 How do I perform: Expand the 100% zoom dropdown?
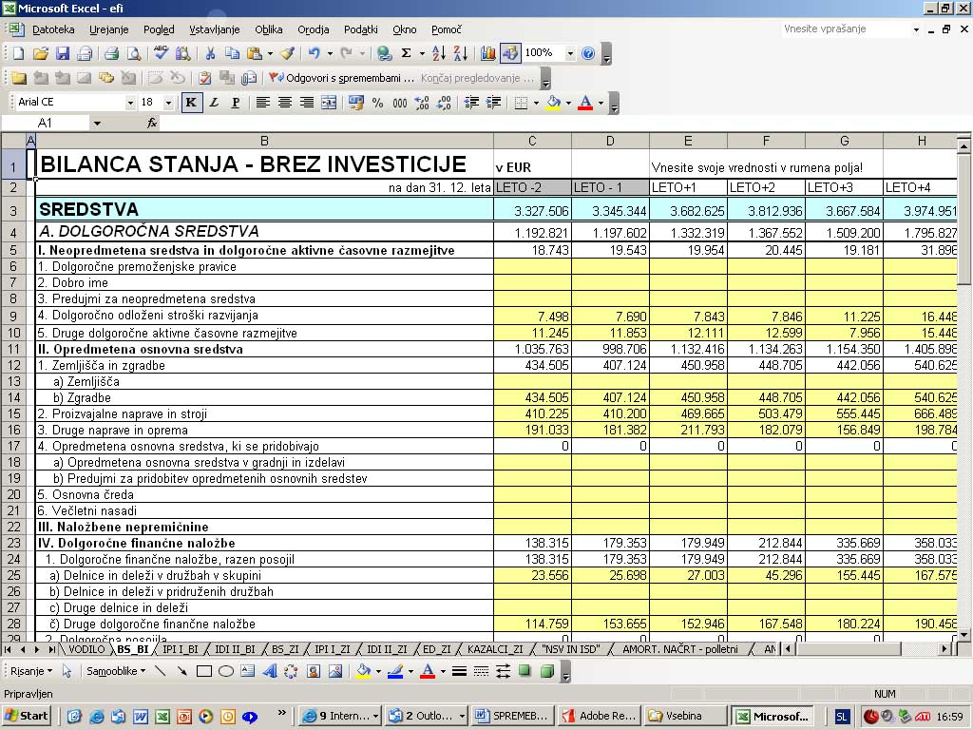570,54
